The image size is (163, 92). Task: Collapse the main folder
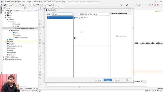click(x=8, y=19)
